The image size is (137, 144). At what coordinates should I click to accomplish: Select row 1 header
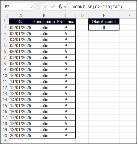(5, 21)
